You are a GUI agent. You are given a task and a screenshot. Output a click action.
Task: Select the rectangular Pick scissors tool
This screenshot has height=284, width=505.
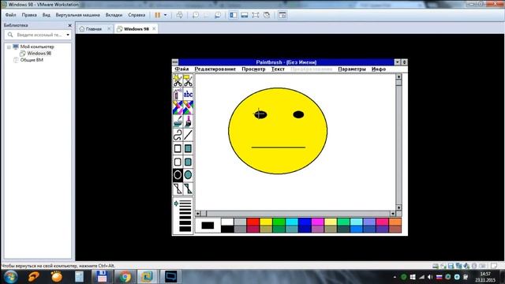coord(188,80)
